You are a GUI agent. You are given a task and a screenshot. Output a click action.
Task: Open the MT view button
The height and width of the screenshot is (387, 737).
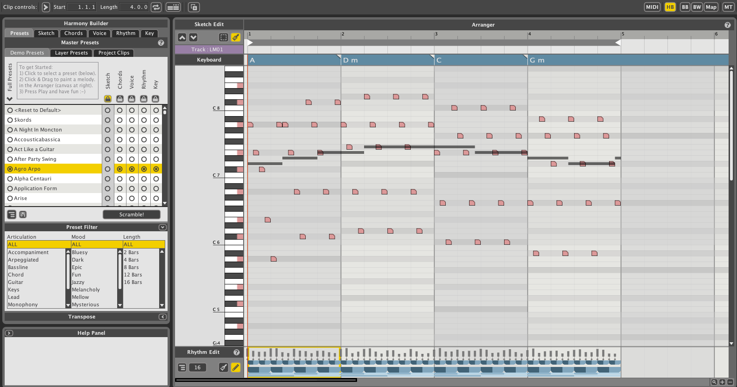(x=728, y=7)
